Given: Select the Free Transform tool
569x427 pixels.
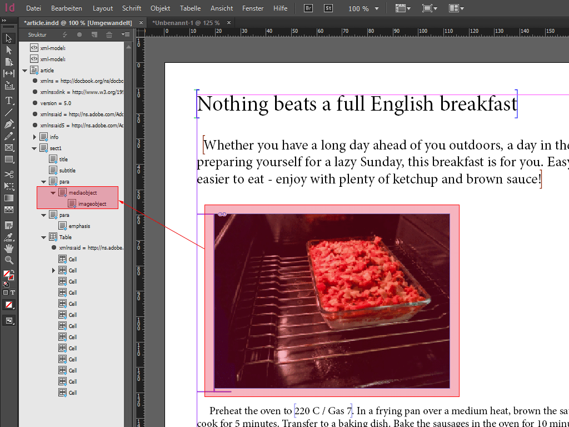Looking at the screenshot, I should click(9, 186).
